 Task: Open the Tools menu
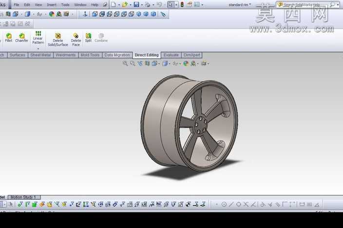65,4
